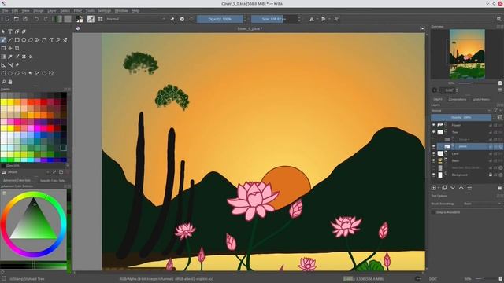Select the Text tool in the toolbox
The image size is (504, 283).
pyautogui.click(x=10, y=31)
